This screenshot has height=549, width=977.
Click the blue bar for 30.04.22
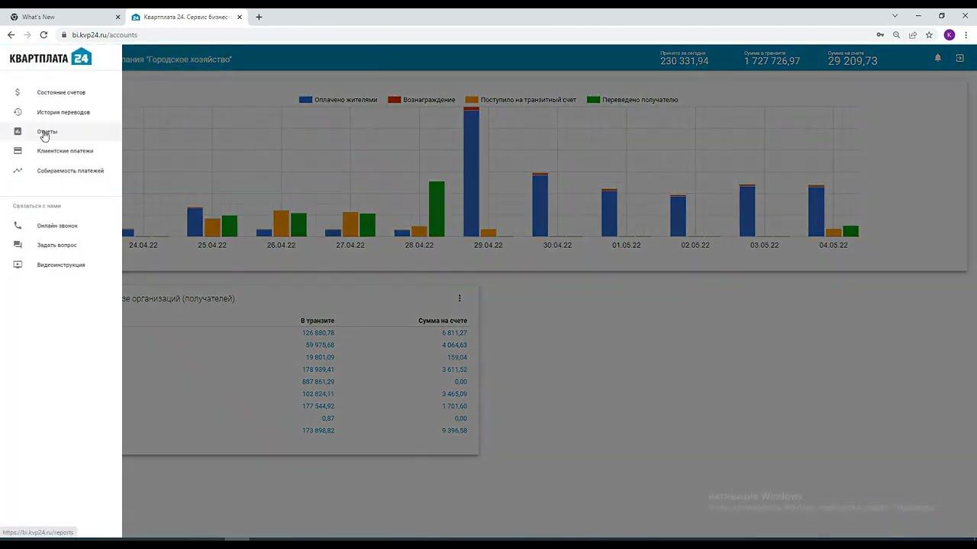tap(540, 206)
